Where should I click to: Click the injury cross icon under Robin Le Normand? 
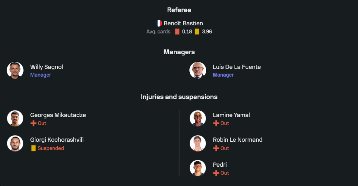[x=216, y=148]
